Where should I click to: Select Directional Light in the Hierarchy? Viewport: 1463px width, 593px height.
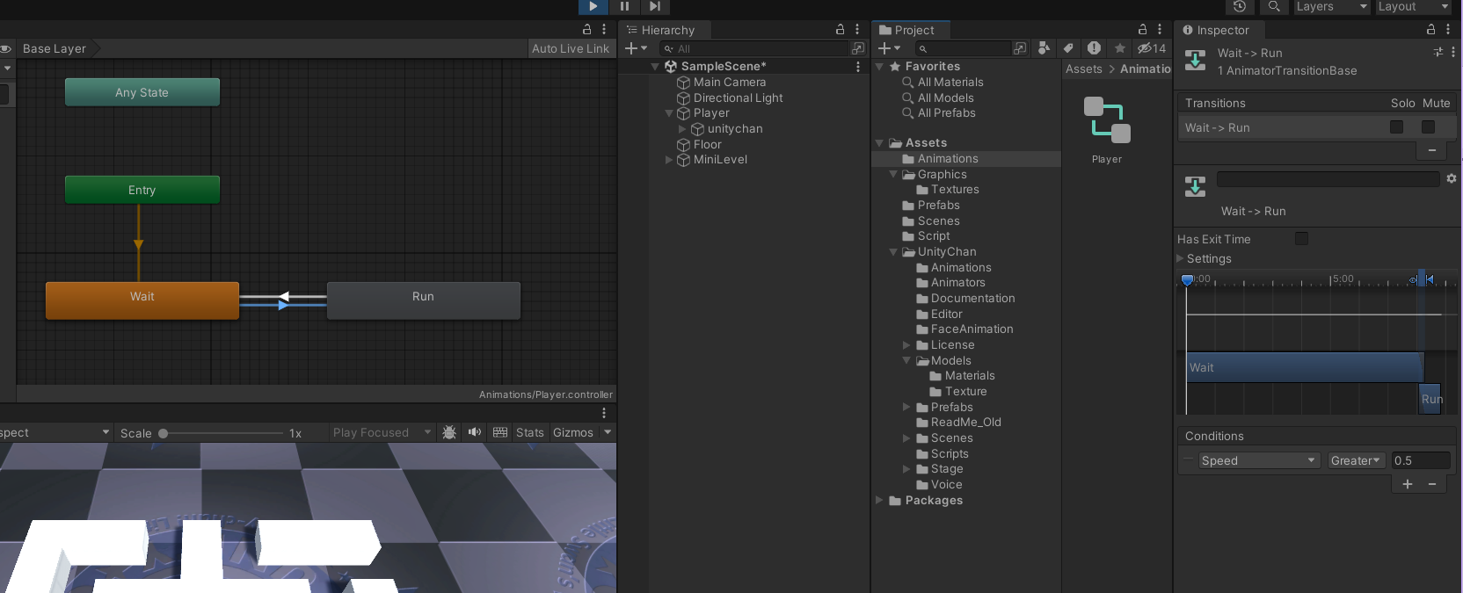tap(738, 98)
